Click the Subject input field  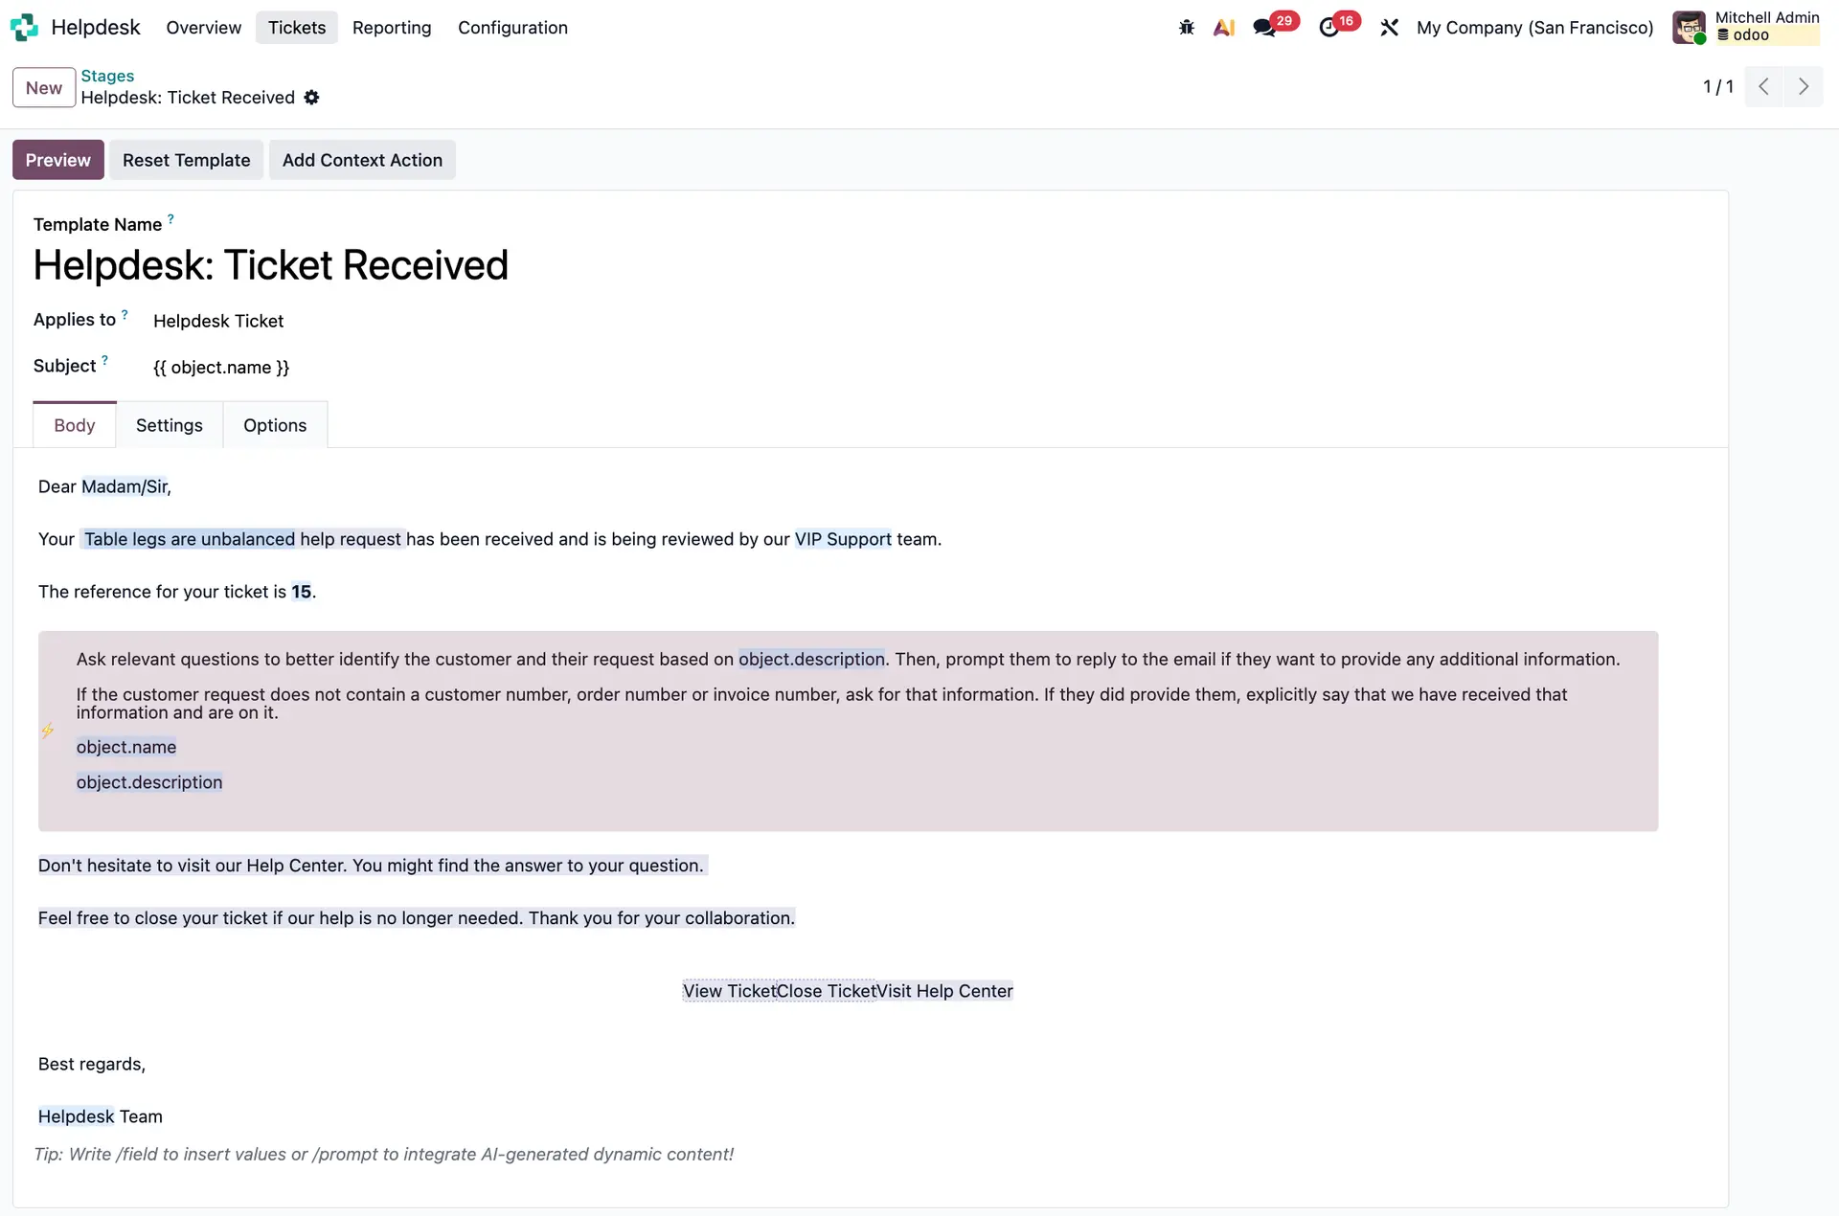click(x=575, y=368)
